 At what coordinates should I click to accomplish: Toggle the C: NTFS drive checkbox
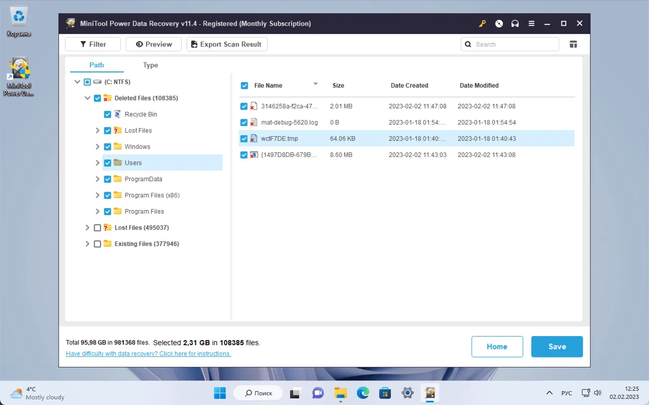[x=87, y=82]
